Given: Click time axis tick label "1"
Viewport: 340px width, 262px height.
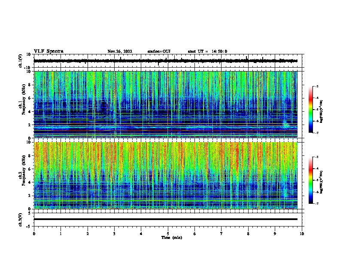Looking at the screenshot, I should click(x=61, y=234).
